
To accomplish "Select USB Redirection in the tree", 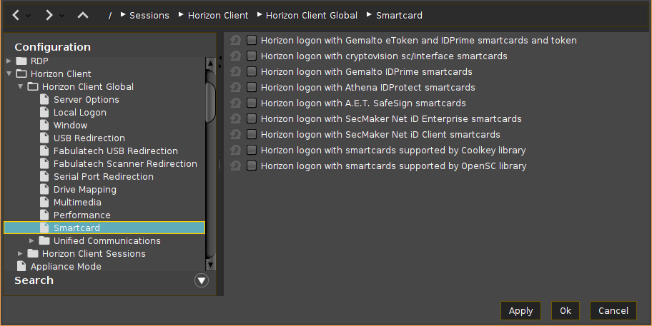I will pyautogui.click(x=89, y=138).
